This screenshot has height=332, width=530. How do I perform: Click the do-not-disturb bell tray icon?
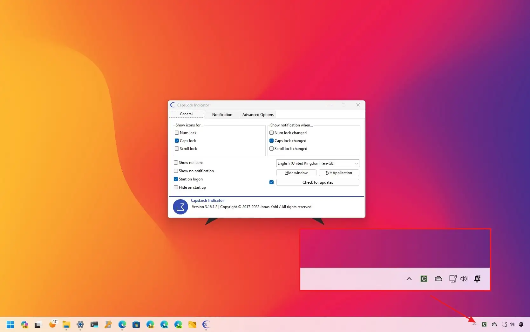click(x=521, y=324)
